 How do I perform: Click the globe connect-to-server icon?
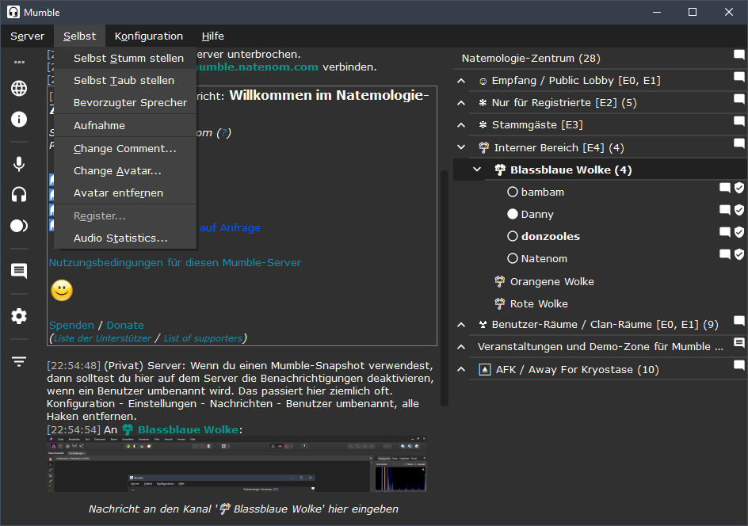(19, 88)
